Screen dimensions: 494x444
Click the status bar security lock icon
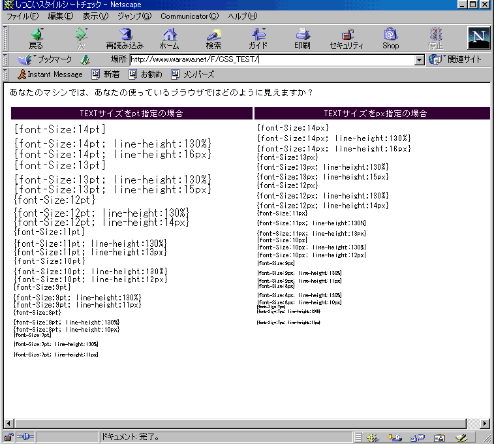8,437
